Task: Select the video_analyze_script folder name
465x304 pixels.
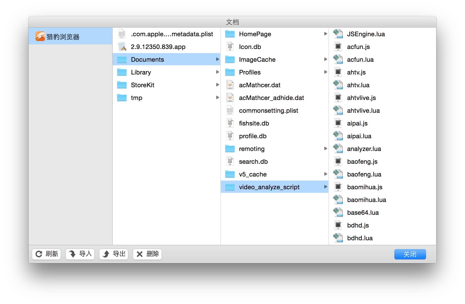Action: (269, 187)
